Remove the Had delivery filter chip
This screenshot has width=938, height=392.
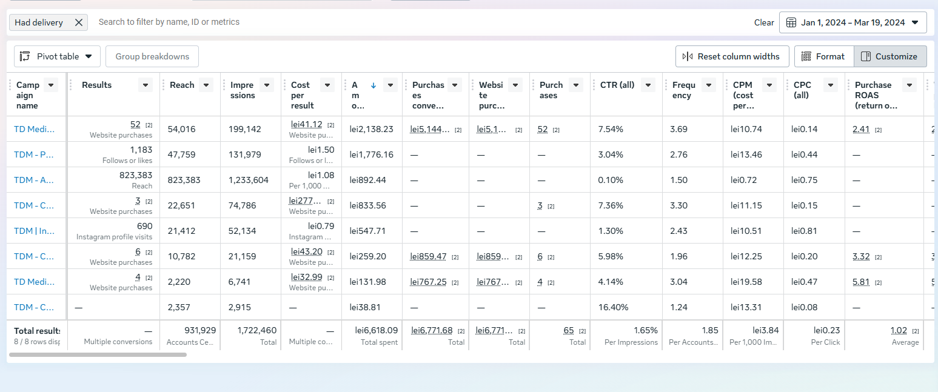[x=78, y=22]
